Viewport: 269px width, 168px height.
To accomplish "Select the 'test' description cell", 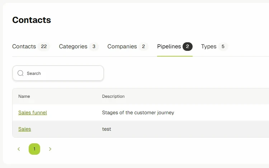I will click(107, 129).
